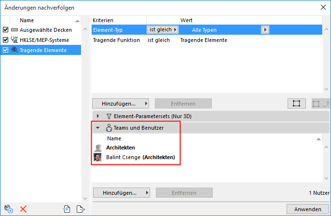
Task: Click the export scheme icon
Action: [x=81, y=209]
